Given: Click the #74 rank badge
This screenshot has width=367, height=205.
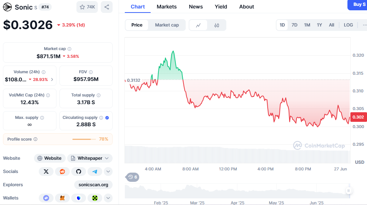Looking at the screenshot, I should (x=45, y=7).
